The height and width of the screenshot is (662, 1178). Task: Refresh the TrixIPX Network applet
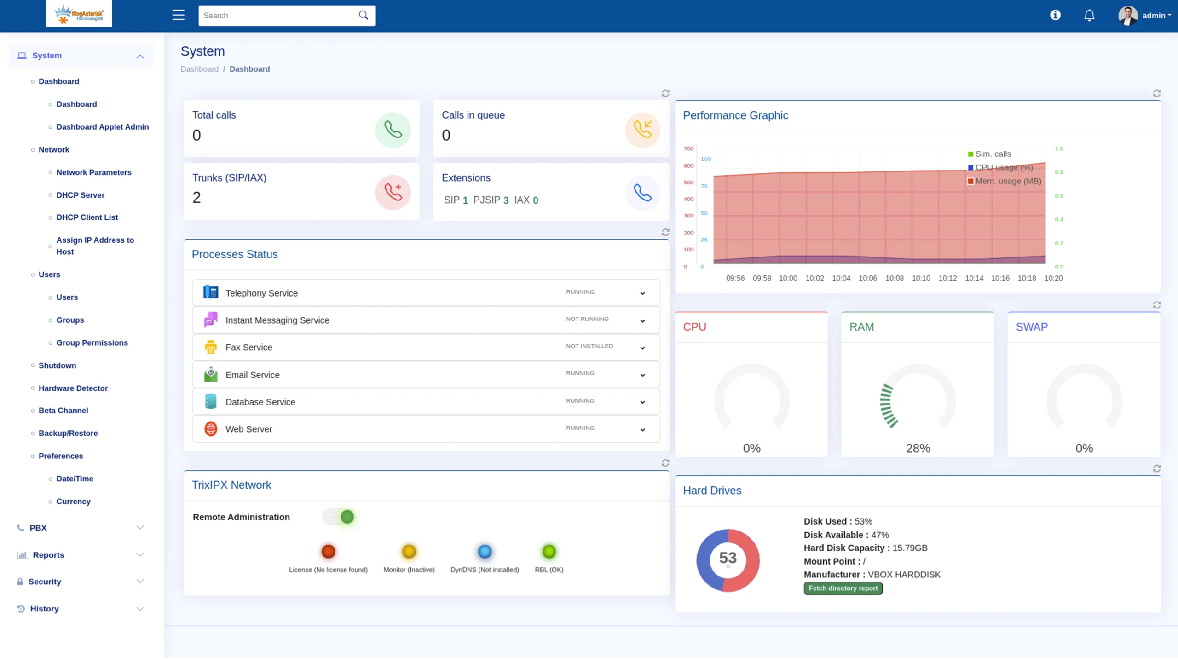665,463
